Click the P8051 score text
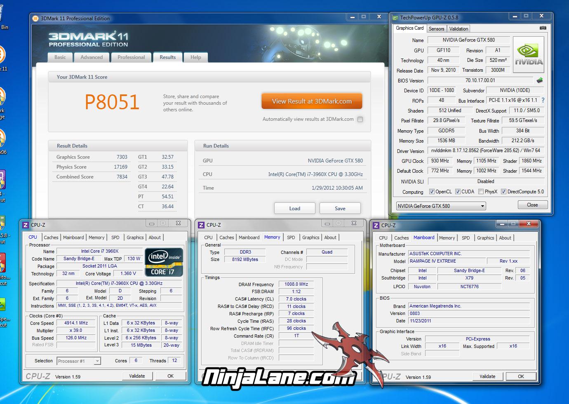This screenshot has height=404, width=569. [x=112, y=102]
